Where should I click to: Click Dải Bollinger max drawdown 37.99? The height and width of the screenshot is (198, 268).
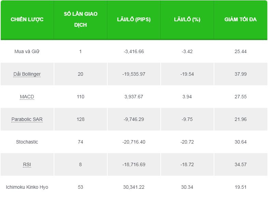click(x=240, y=74)
